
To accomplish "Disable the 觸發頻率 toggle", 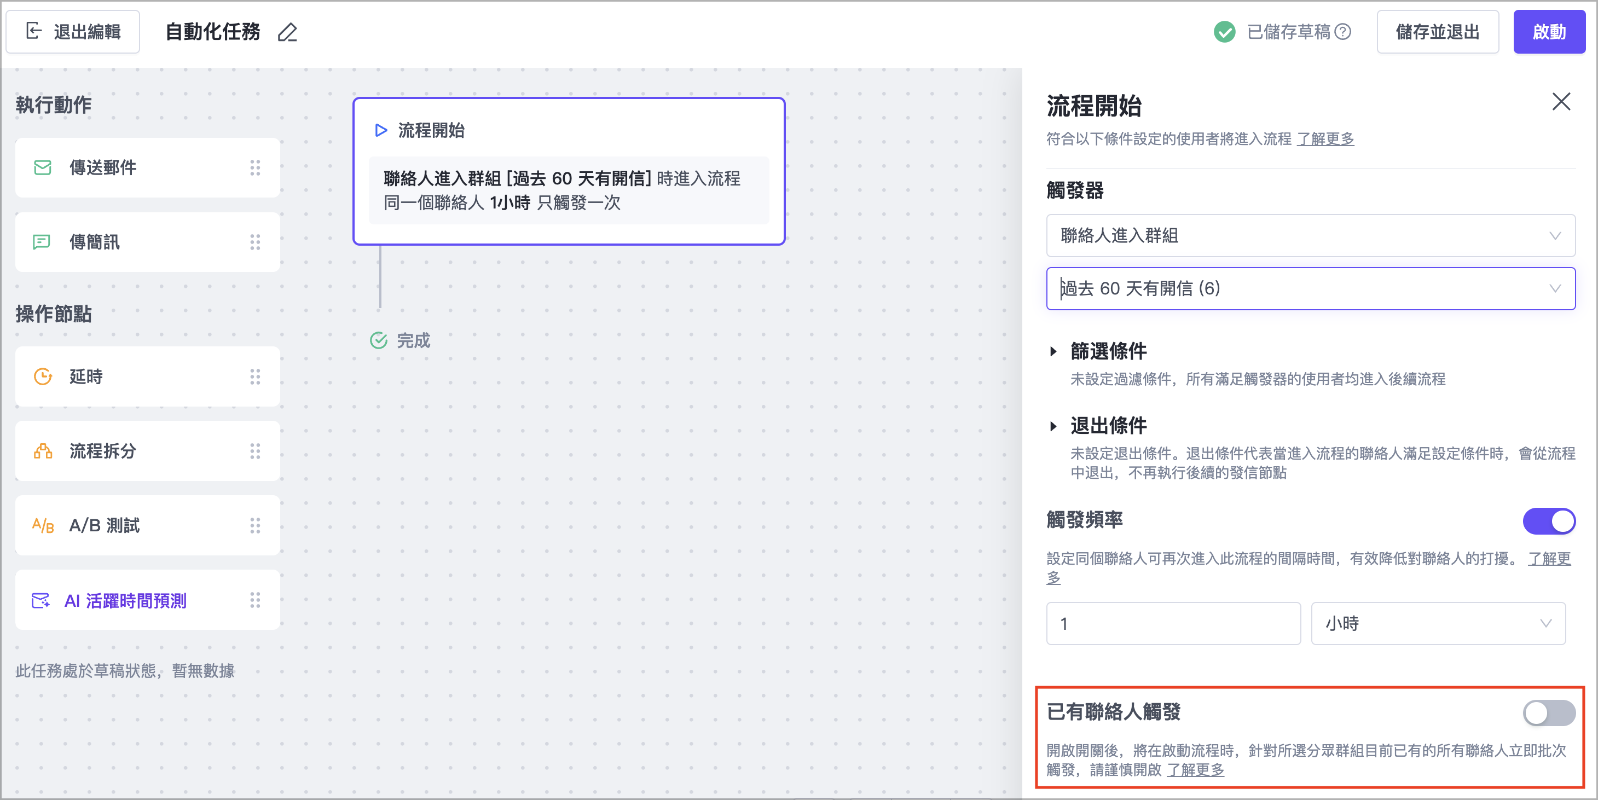I will 1548,521.
